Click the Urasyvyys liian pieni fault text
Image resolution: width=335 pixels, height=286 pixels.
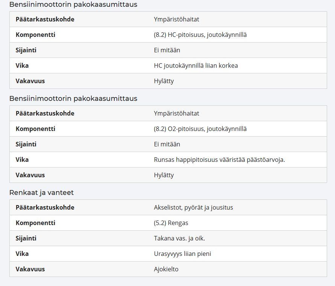[182, 254]
